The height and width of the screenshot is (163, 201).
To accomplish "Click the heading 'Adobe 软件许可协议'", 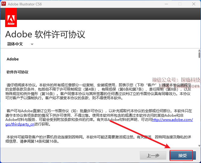I will coord(45,34).
